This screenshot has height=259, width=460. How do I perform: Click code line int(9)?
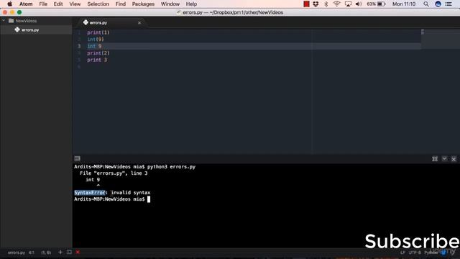(x=96, y=39)
